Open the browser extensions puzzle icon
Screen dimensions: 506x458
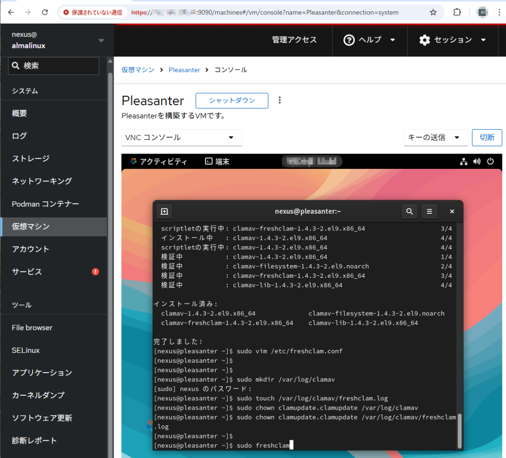pyautogui.click(x=457, y=12)
